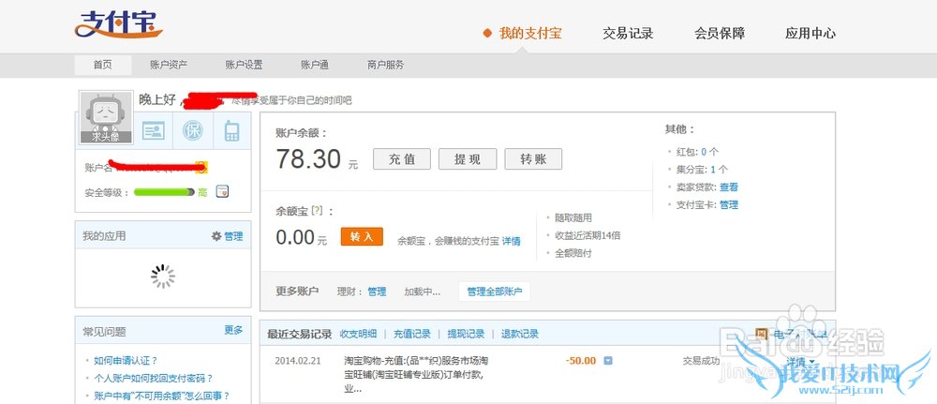Open the 收支明细 link
The image size is (937, 404).
click(358, 334)
